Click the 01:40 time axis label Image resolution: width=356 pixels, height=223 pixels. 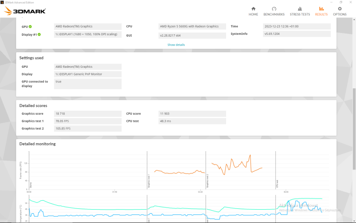click(x=115, y=192)
